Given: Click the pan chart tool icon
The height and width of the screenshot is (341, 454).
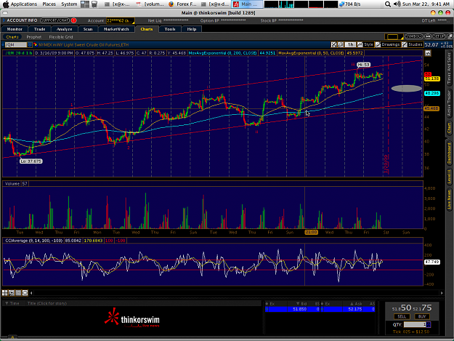Looking at the screenshot, I should point(341,44).
